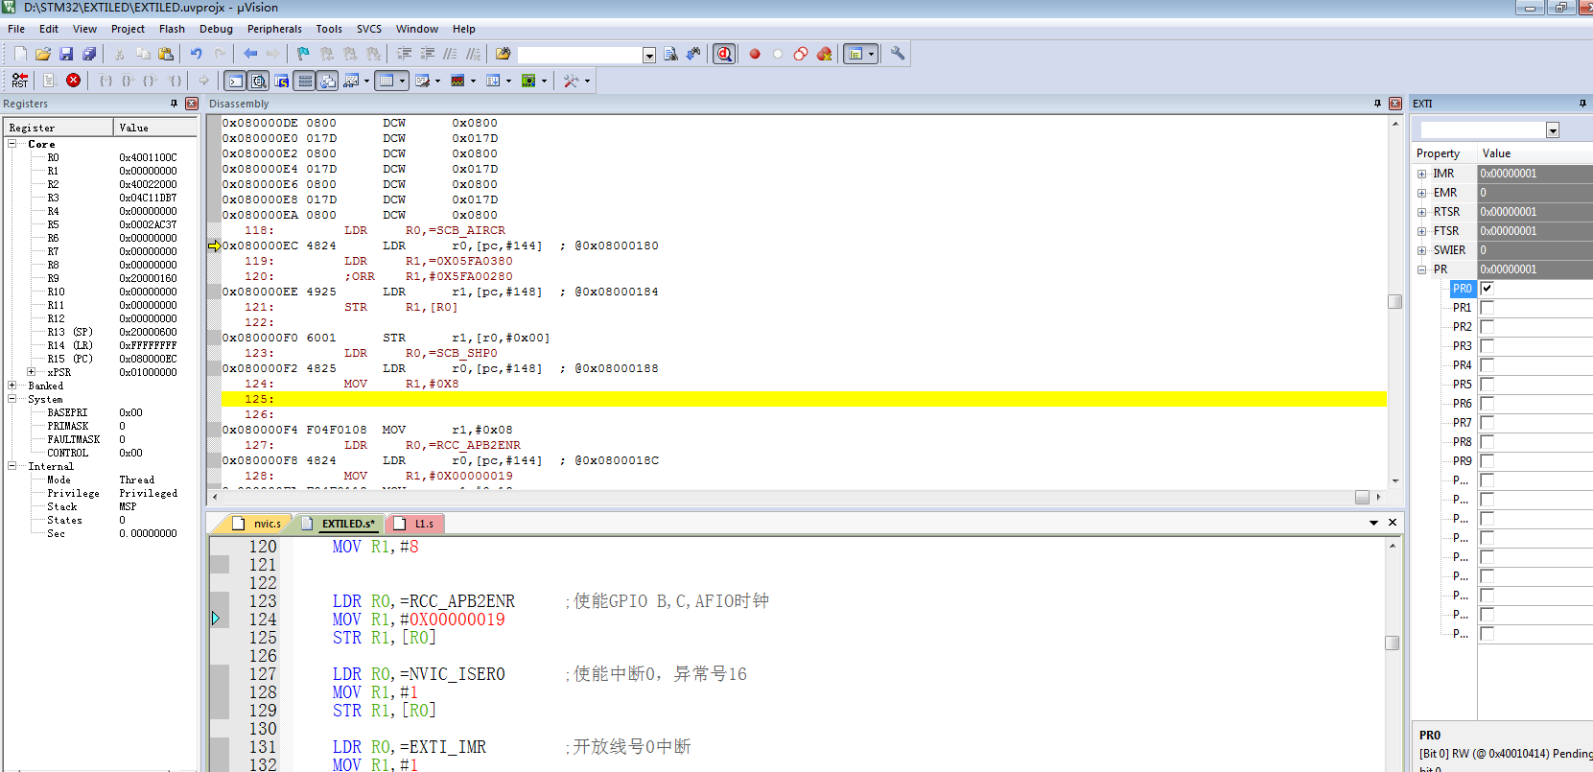Collapse the Core registers group
This screenshot has height=772, width=1593.
coord(12,144)
